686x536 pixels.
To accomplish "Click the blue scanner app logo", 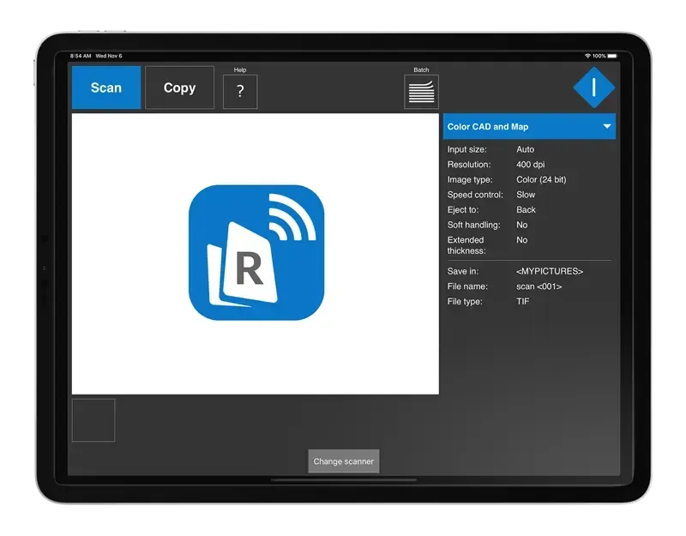I will point(256,252).
